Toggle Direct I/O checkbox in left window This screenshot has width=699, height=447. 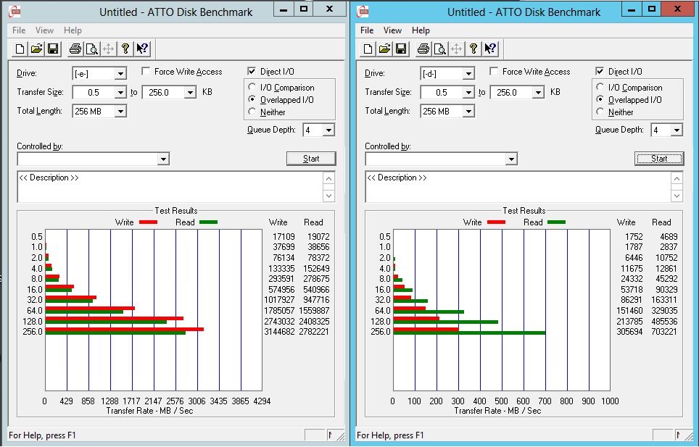[x=252, y=71]
